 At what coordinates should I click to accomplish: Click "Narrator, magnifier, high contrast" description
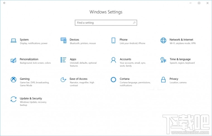tap(82, 84)
